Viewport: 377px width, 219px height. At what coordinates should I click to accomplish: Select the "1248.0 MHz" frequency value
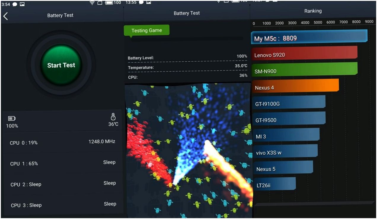click(x=102, y=142)
